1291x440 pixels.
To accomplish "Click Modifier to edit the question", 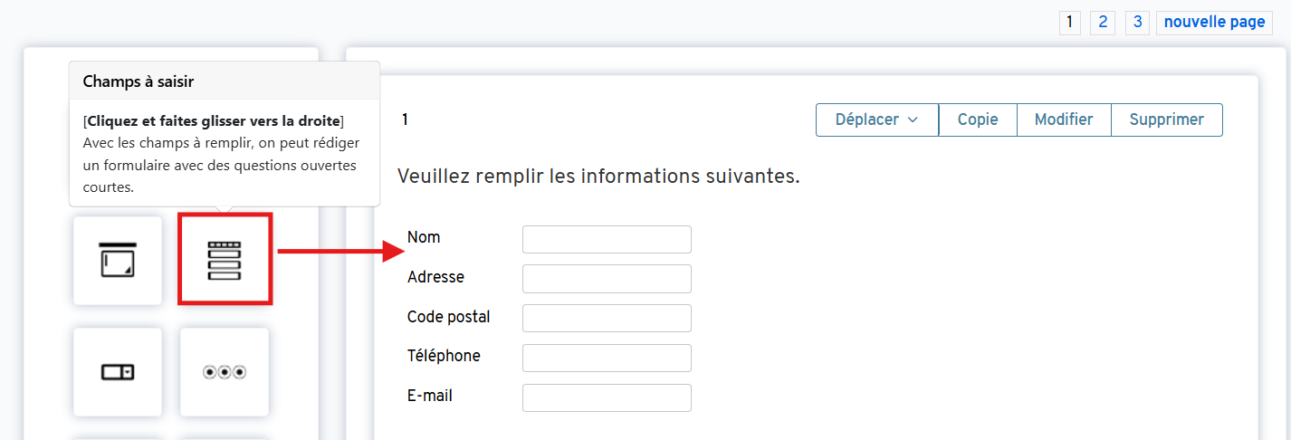I will click(1064, 120).
